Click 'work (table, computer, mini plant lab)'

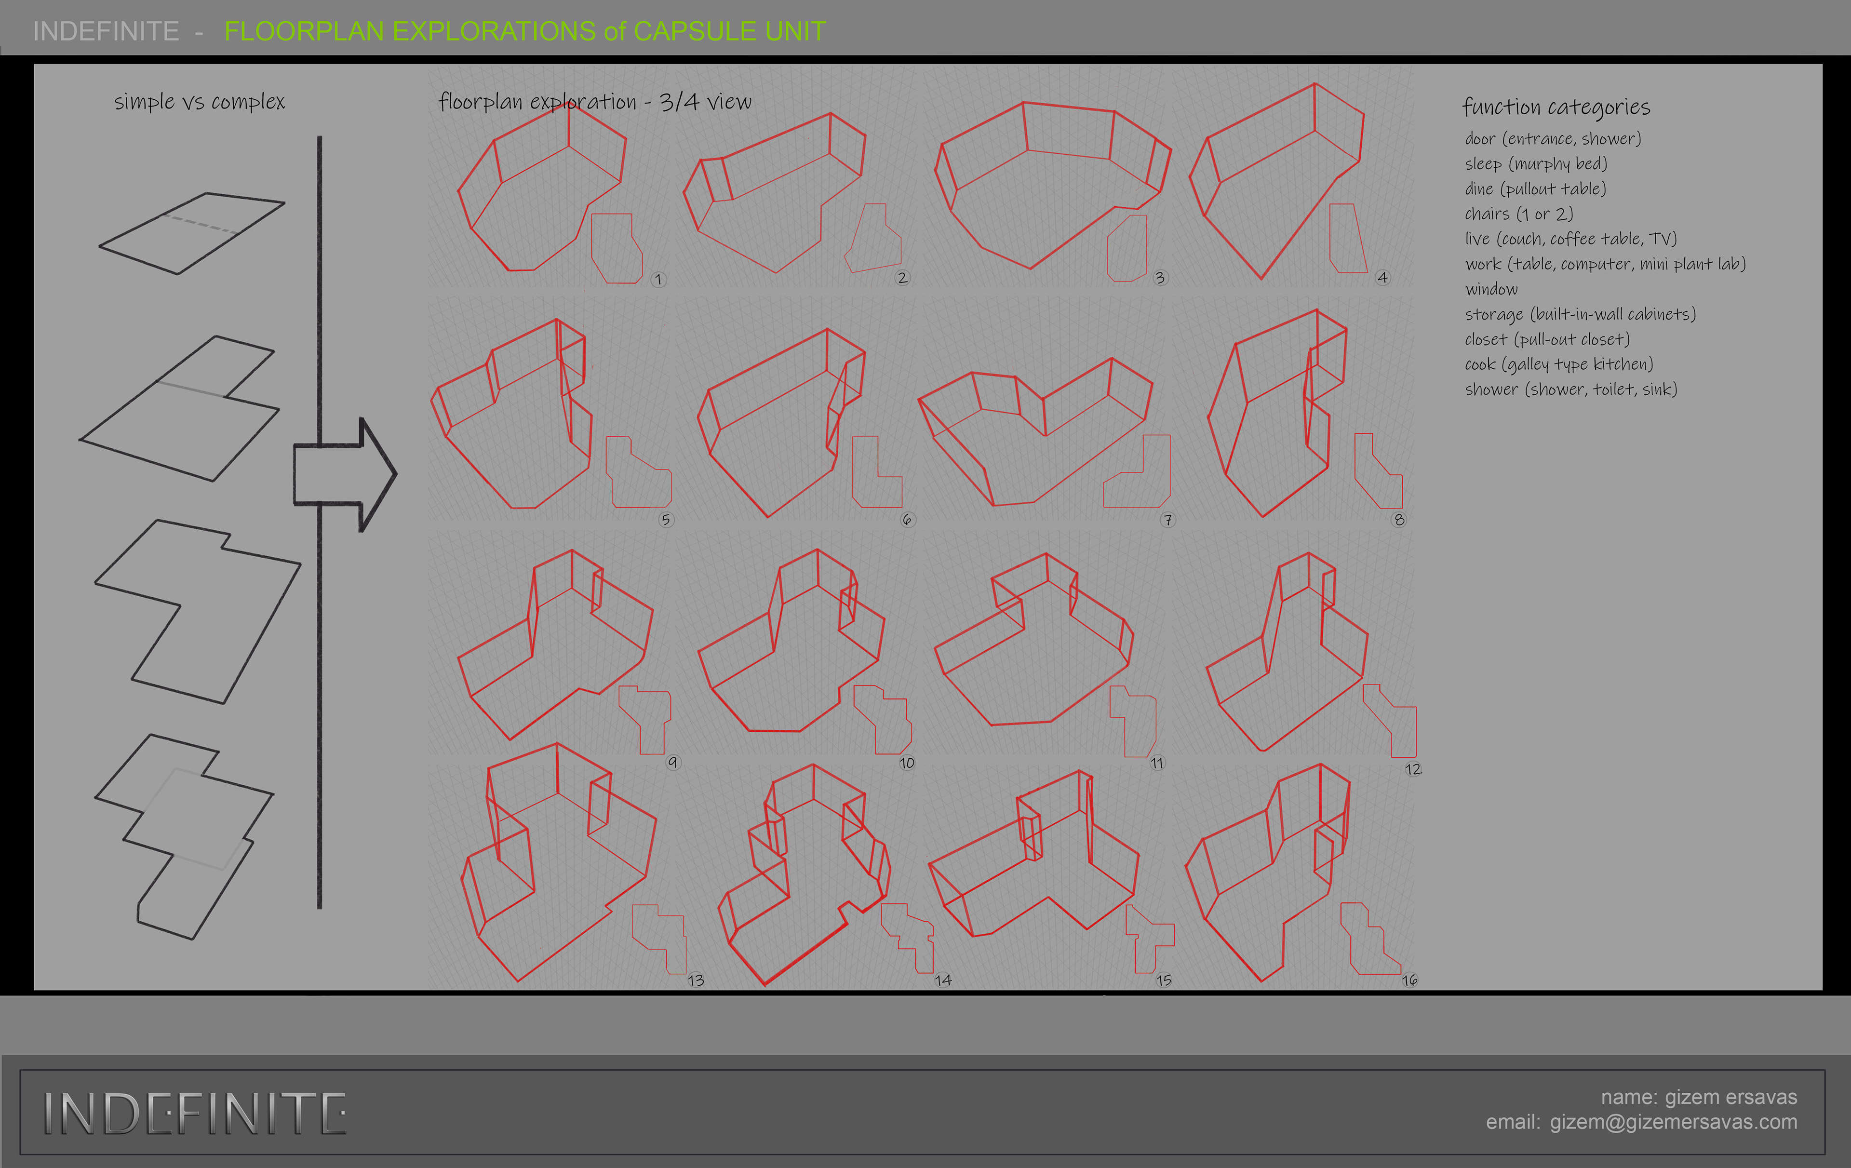(x=1605, y=265)
